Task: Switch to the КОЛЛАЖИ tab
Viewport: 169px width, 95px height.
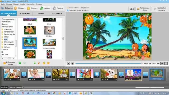Action: click(25, 13)
